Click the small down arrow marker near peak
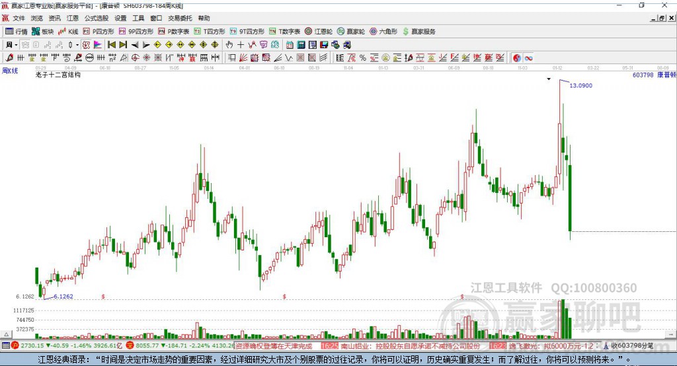Screen dimensions: 677x366 pyautogui.click(x=549, y=79)
